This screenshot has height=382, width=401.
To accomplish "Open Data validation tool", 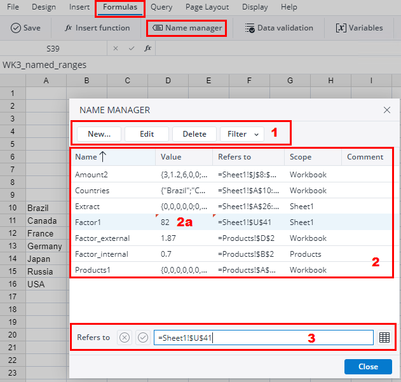I will click(279, 28).
